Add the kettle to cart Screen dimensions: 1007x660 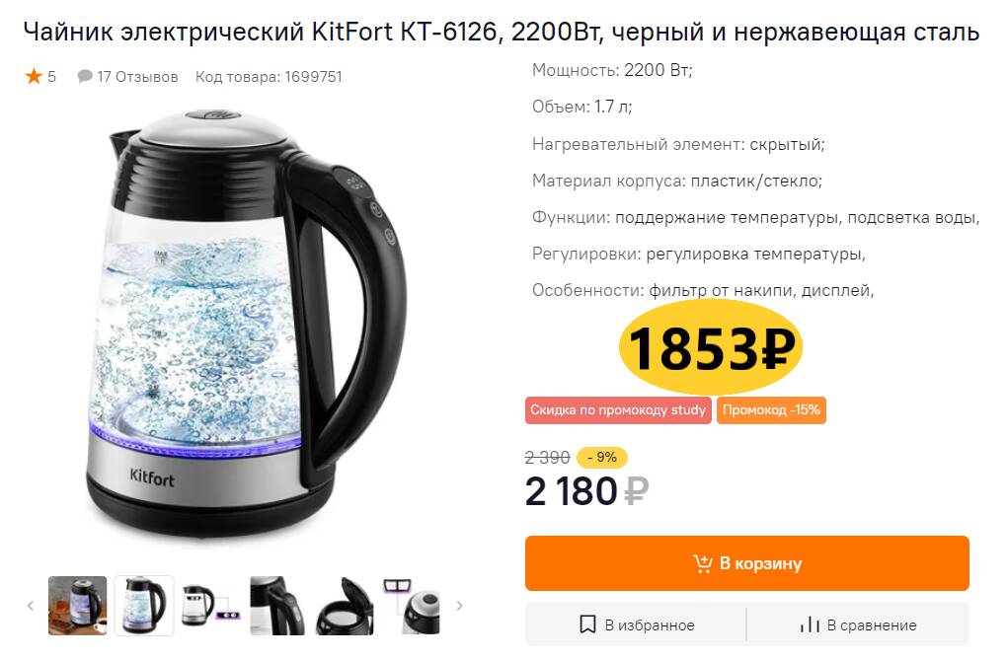747,563
